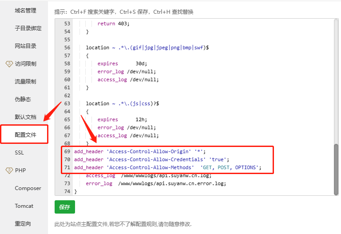Click the green 保存 button

[65, 207]
